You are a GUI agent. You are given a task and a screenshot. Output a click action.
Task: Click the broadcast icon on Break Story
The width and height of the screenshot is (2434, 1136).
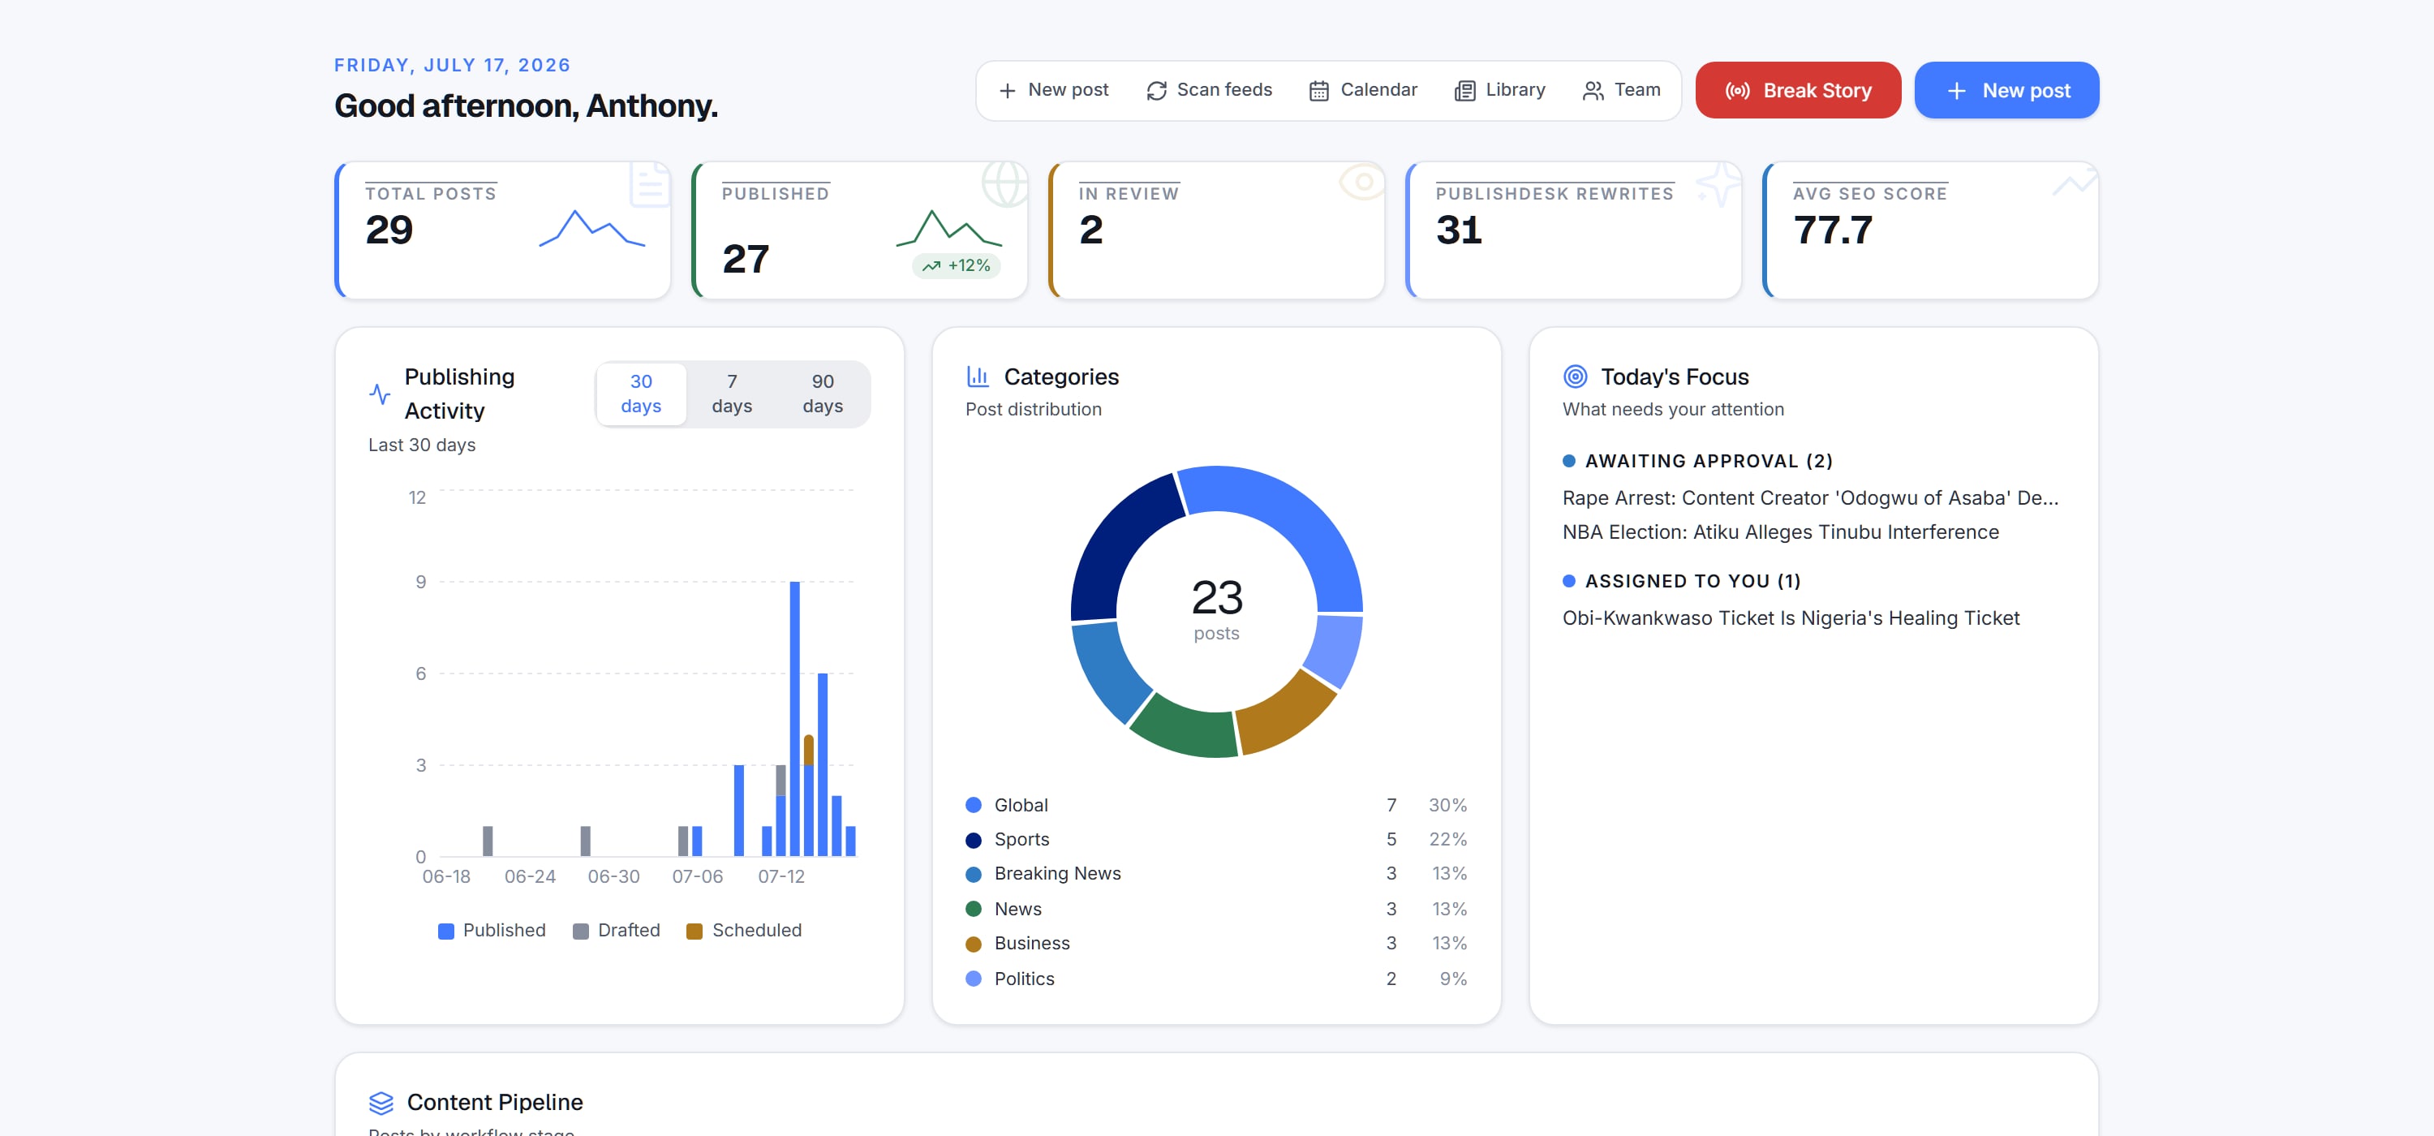point(1738,91)
